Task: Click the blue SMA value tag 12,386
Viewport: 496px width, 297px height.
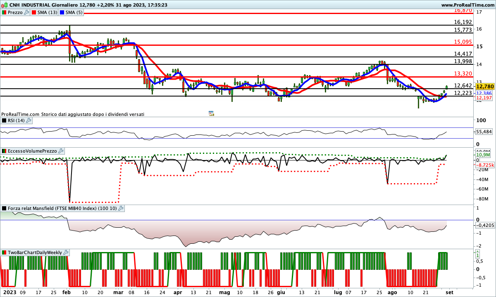Action: pos(484,94)
